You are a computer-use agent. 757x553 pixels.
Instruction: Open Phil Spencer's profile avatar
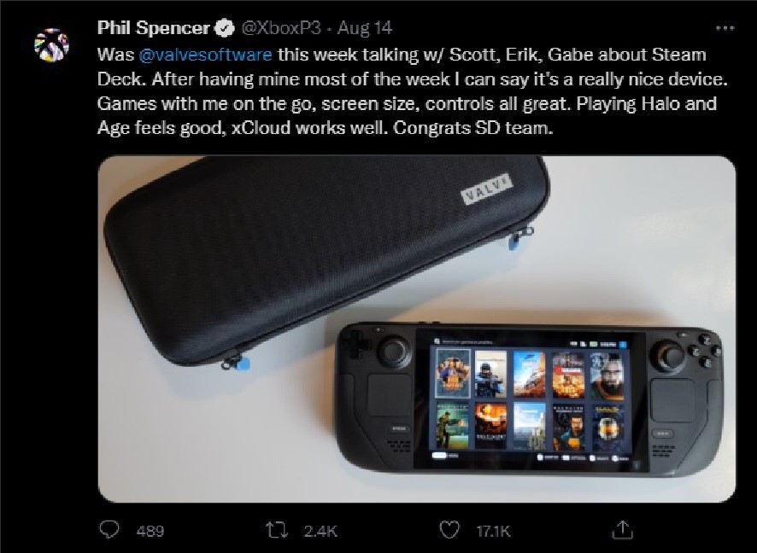pyautogui.click(x=51, y=45)
